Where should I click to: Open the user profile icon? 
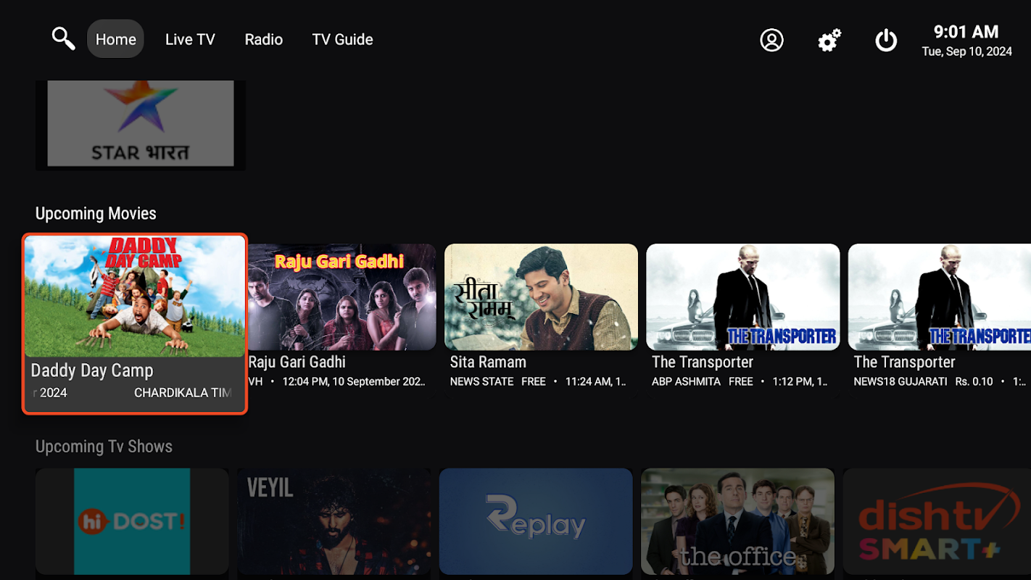tap(771, 40)
